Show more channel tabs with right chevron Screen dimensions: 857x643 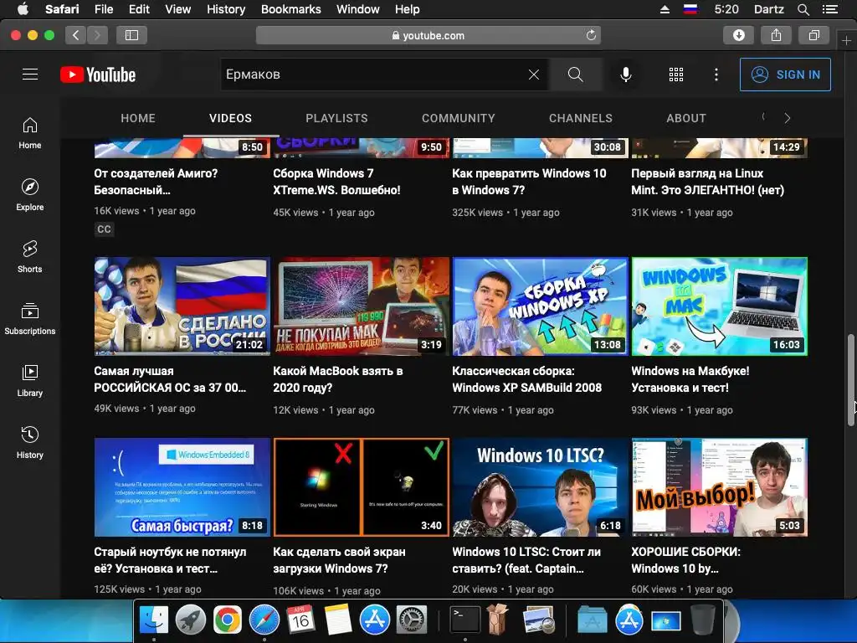[x=787, y=118]
